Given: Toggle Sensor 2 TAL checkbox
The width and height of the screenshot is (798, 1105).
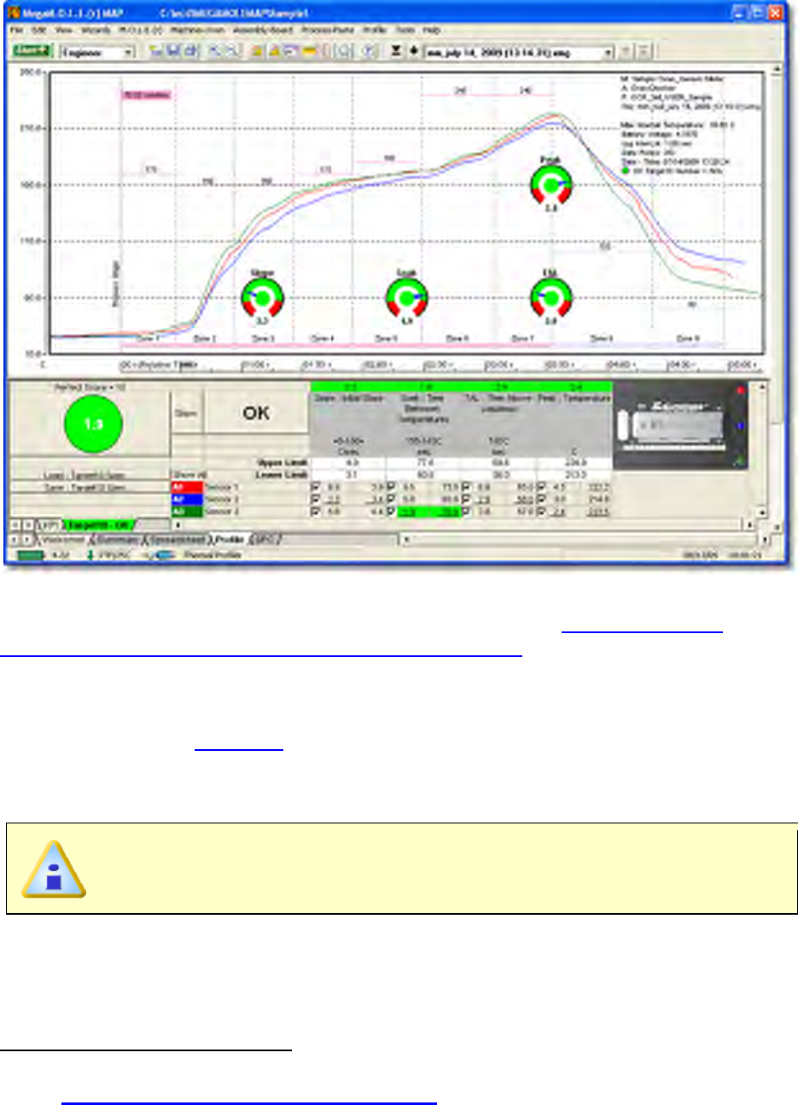Looking at the screenshot, I should click(467, 499).
